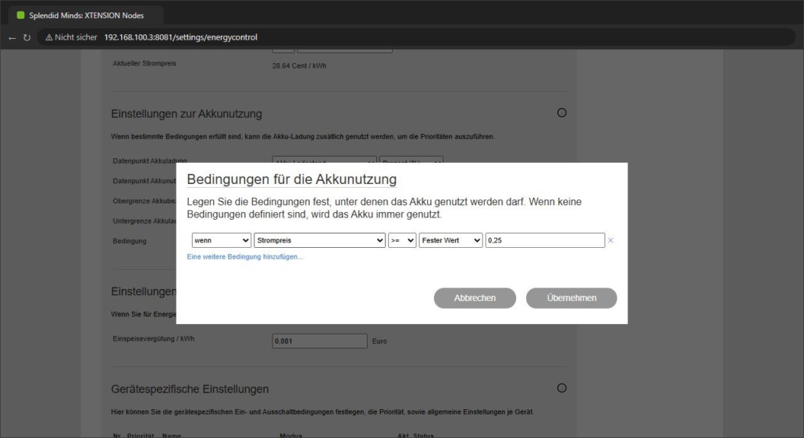Click the Abbrechen button
Screen dimensions: 804x438
tap(475, 298)
